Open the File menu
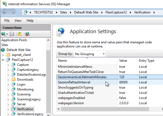 tap(7, 21)
